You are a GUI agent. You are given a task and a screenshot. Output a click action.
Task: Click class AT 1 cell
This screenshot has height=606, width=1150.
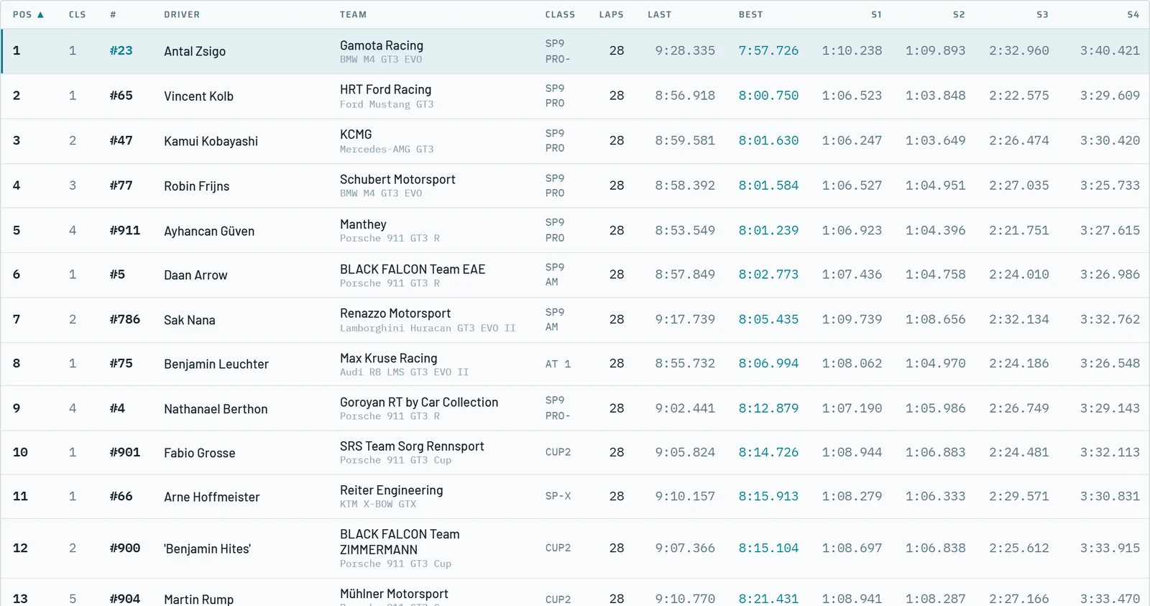click(558, 364)
